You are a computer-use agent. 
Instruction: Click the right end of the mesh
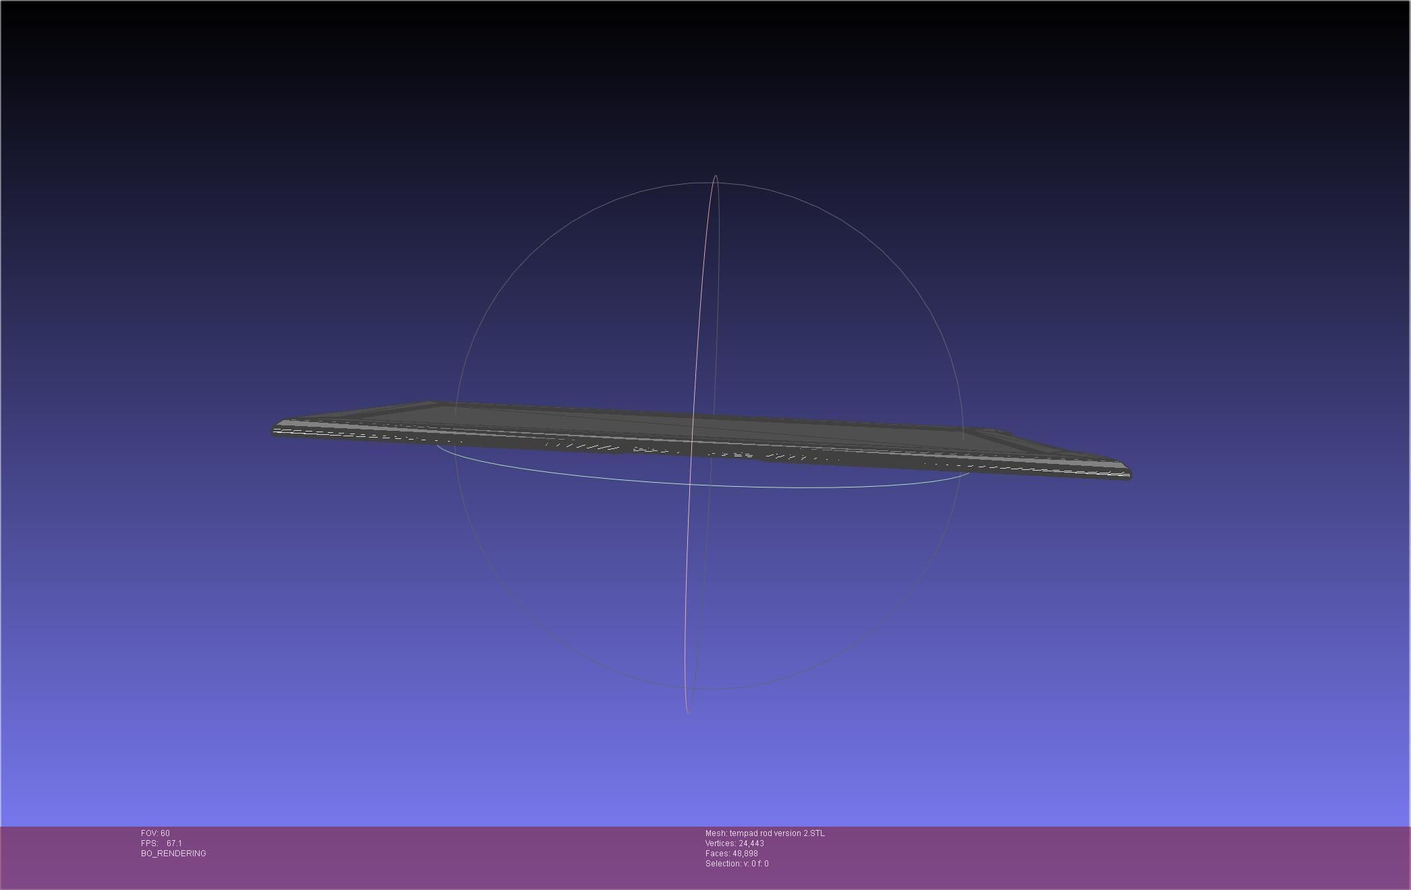tap(1125, 472)
